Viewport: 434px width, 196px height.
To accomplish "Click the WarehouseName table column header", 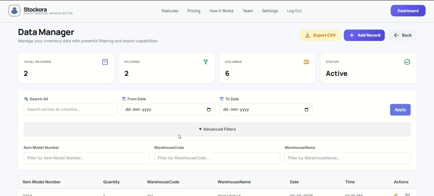I will click(x=234, y=182).
